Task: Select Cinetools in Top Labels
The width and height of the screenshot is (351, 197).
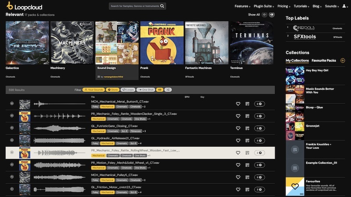Action: pos(315,28)
